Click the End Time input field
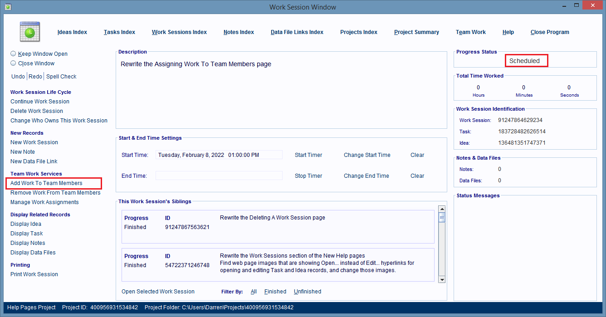Viewport: 606px width, 317px height. pos(219,176)
